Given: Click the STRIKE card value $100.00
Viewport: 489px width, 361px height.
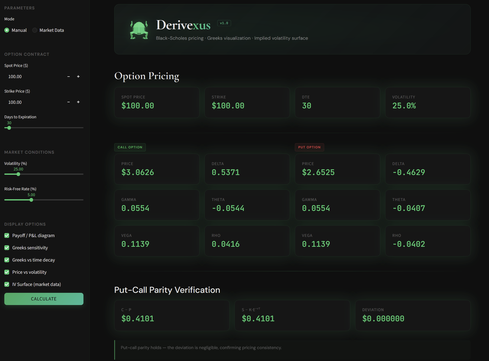Looking at the screenshot, I should (x=228, y=106).
